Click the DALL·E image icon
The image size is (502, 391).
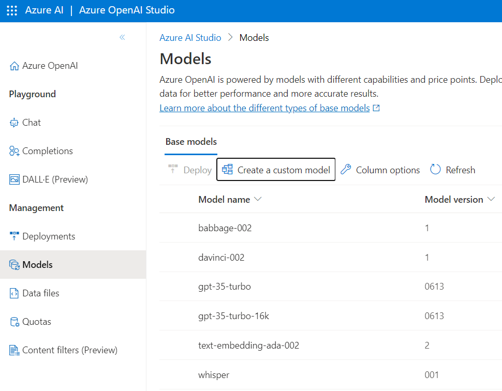click(x=14, y=179)
